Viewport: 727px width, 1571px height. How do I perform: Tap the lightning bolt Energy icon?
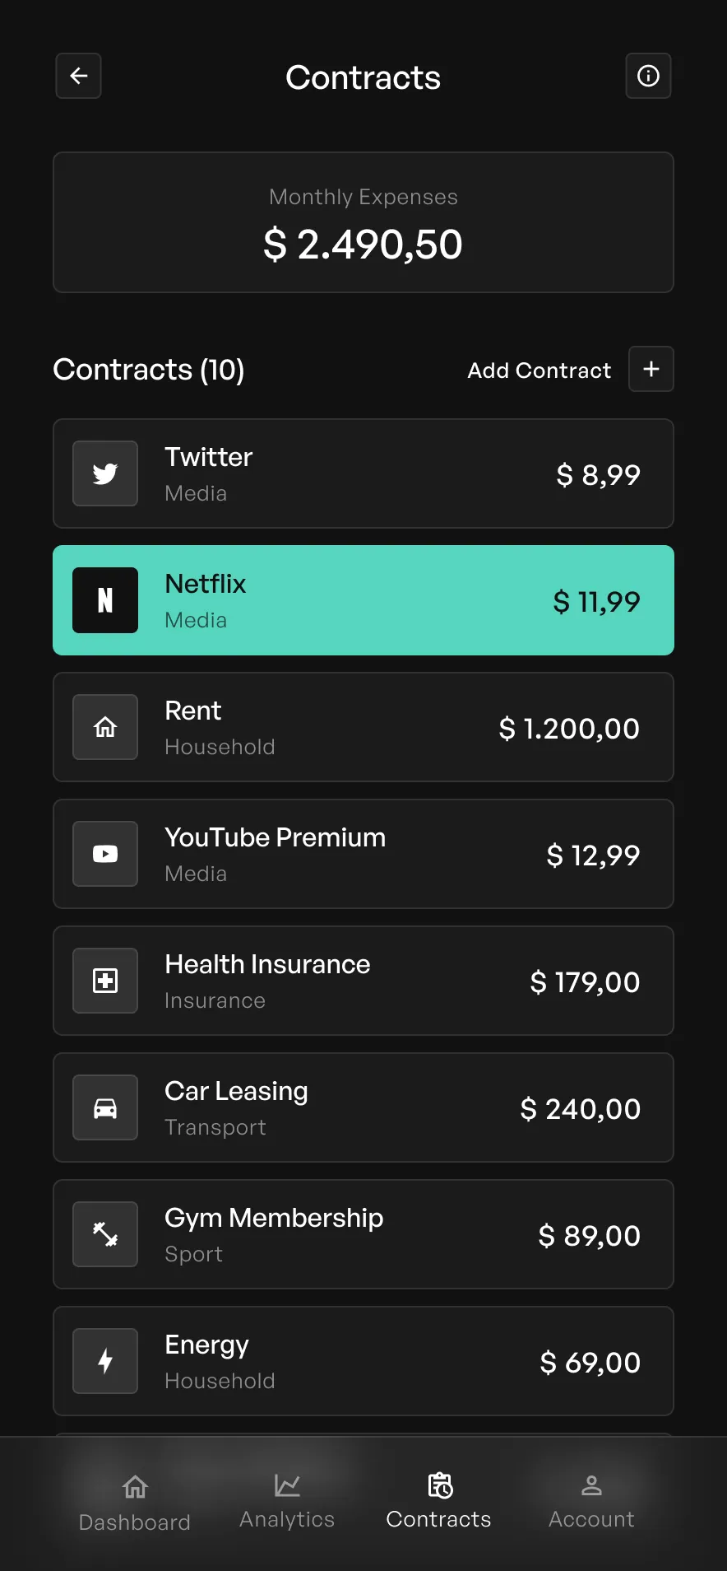point(105,1361)
